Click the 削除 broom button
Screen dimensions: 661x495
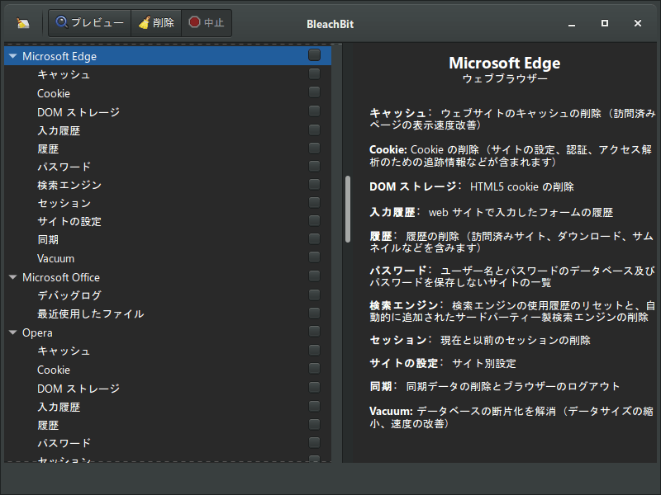[x=156, y=23]
